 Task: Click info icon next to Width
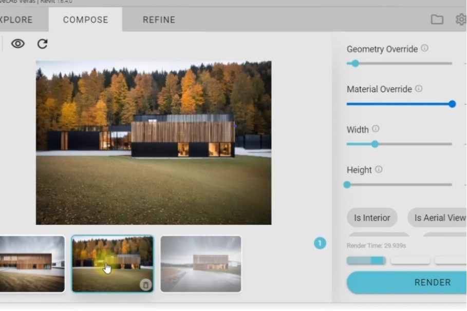tap(376, 129)
